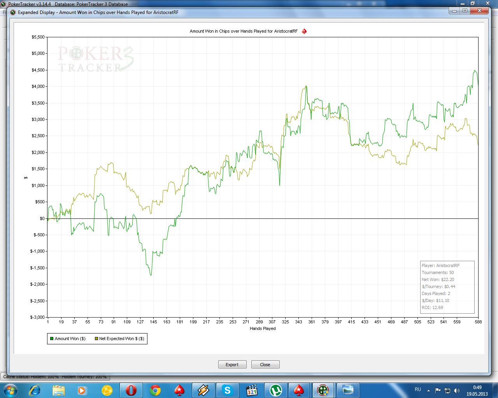
Task: Click the $/Day: $11.10 stat line
Action: (435, 300)
